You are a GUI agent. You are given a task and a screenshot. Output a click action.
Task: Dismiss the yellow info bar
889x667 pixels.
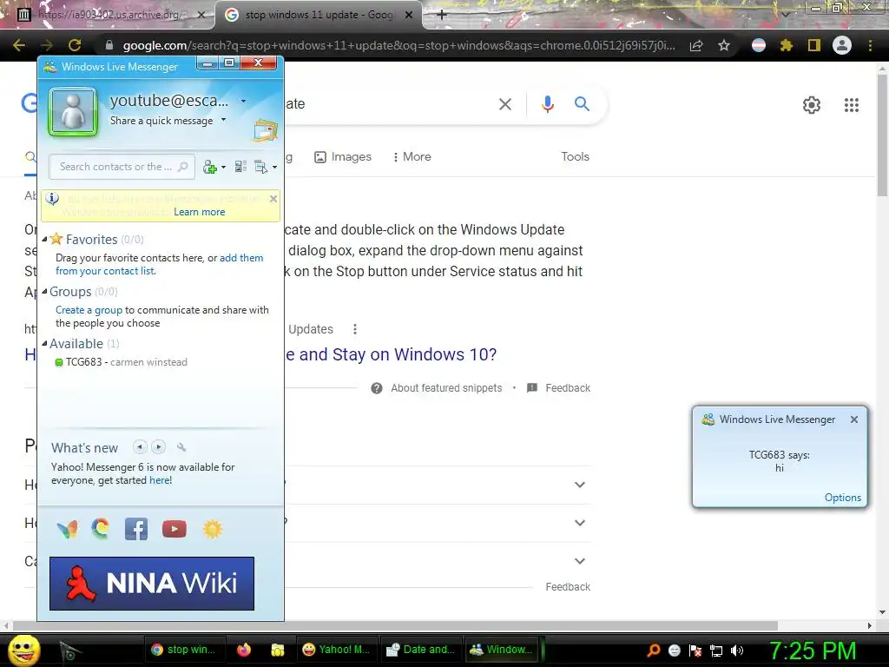click(x=273, y=199)
